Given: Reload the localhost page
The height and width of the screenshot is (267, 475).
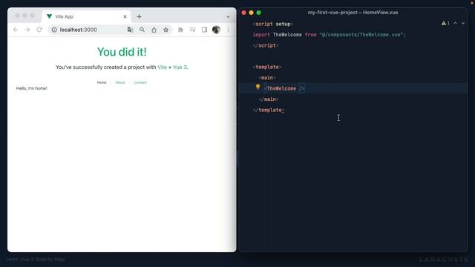Looking at the screenshot, I should pyautogui.click(x=39, y=30).
